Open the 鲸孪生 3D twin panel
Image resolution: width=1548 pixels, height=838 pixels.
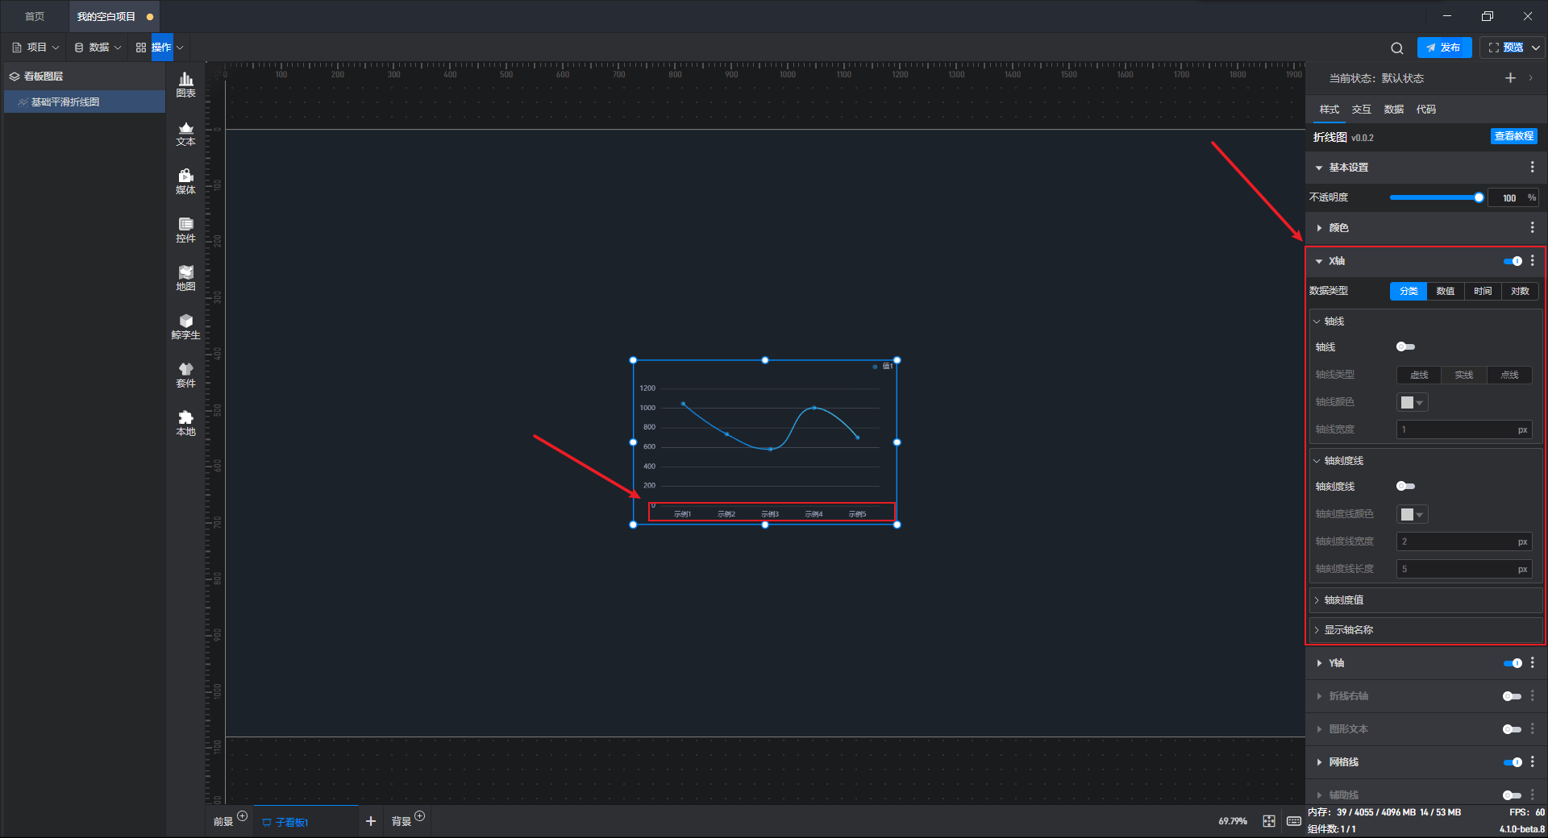click(x=185, y=326)
